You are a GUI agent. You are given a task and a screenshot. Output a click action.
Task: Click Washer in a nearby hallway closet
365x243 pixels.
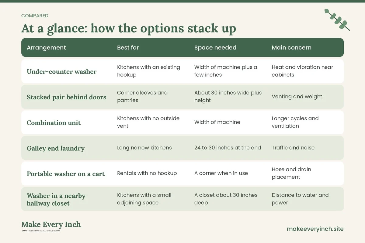56,200
